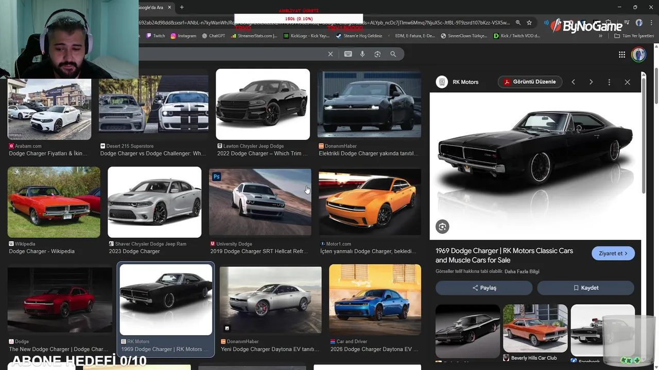Open Kick / Twitch VOD bookmark
659x370 pixels.
coord(516,36)
